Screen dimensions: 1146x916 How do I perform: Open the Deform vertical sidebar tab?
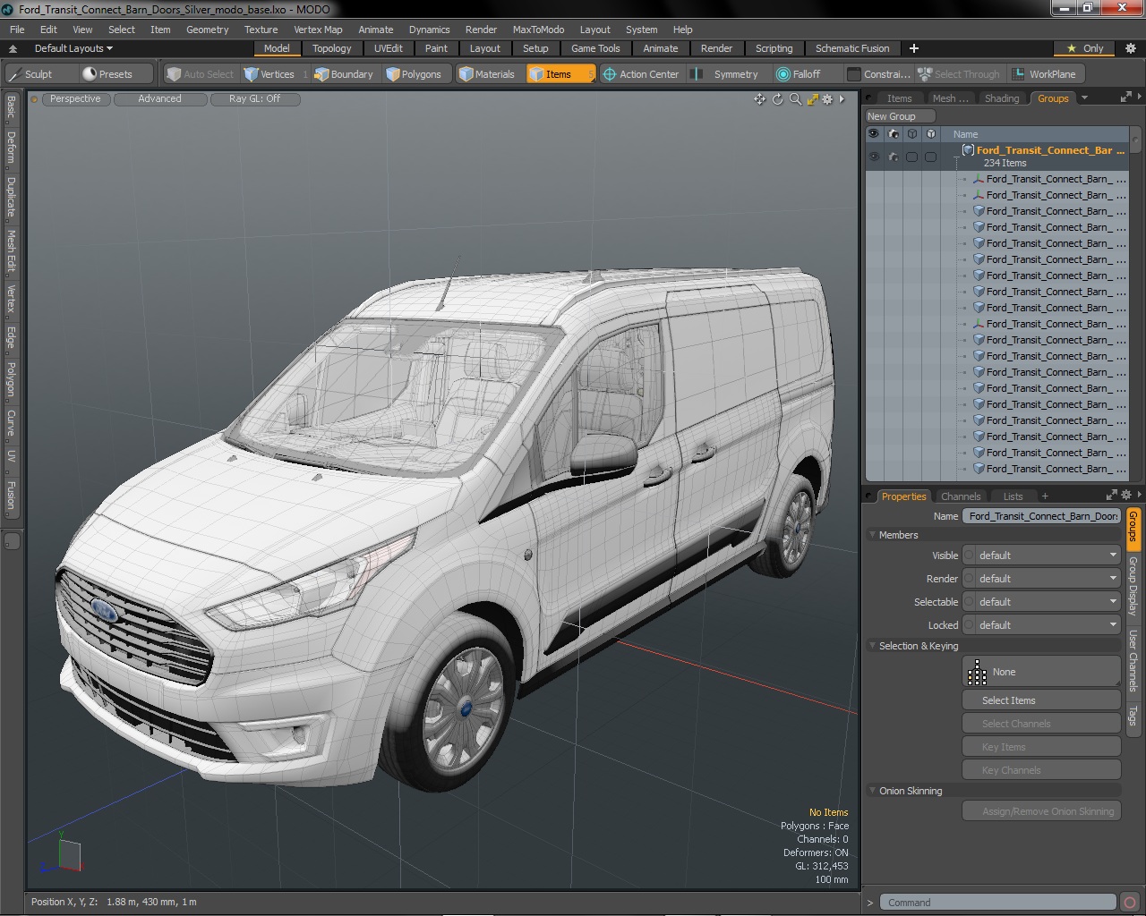[11, 148]
